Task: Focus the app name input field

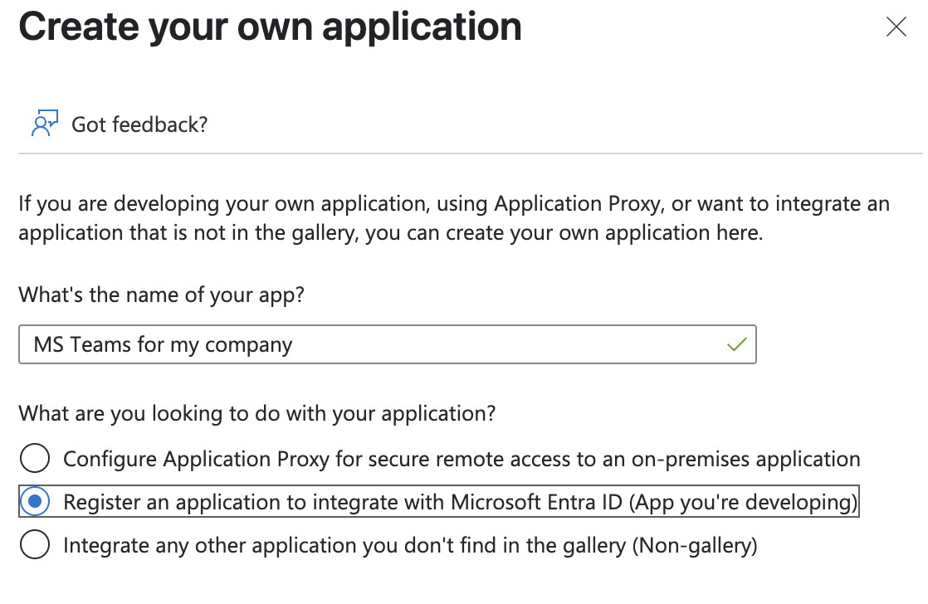Action: click(388, 344)
